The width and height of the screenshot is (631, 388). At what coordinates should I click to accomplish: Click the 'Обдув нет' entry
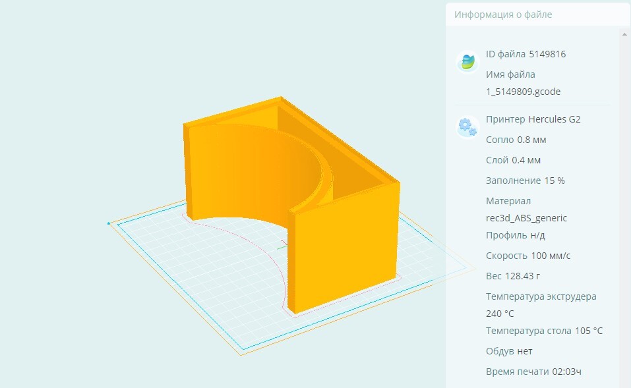point(509,351)
